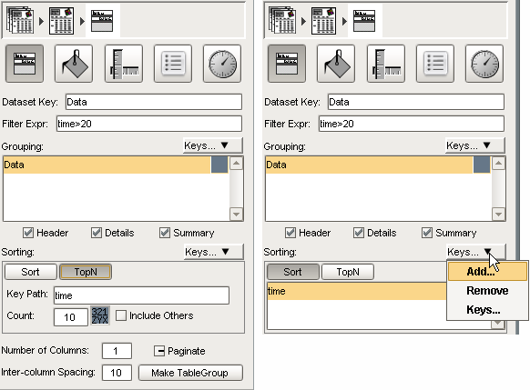Viewport: 530px width, 390px height.
Task: Choose Add... from the Sorting popup menu
Action: (487, 272)
